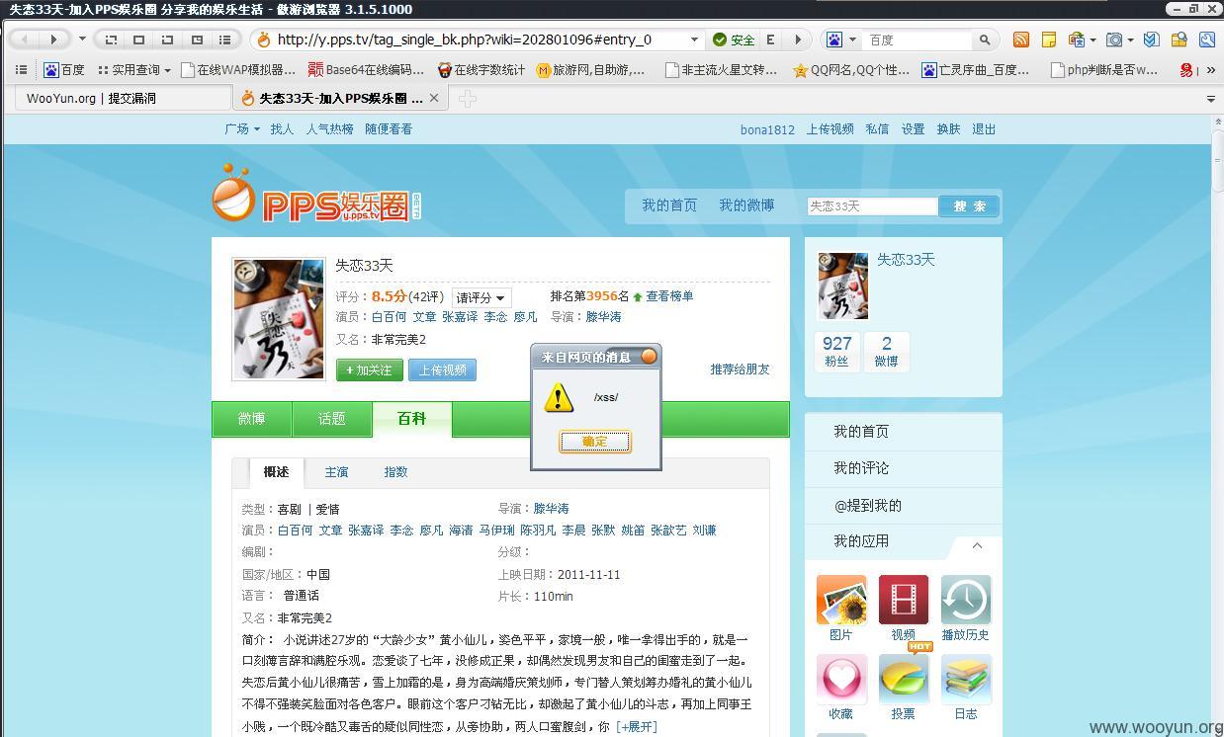This screenshot has height=737, width=1224.
Task: Open Base64在线编码 bookmark
Action: [366, 70]
